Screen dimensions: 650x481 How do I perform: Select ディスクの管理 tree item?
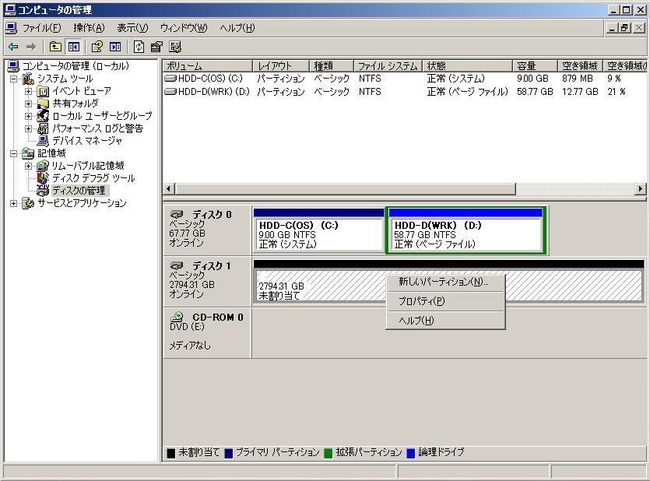click(79, 190)
